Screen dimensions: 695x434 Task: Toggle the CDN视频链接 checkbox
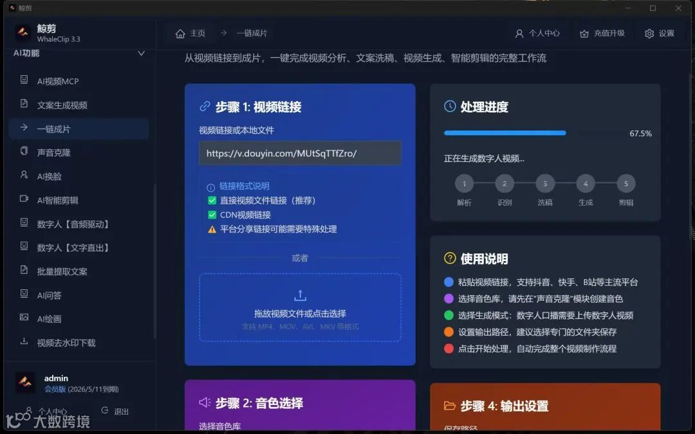click(x=212, y=215)
